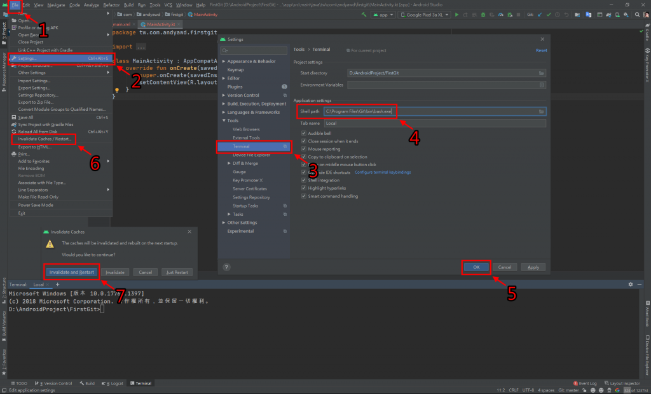Collapse the Tools settings node

[x=224, y=121]
